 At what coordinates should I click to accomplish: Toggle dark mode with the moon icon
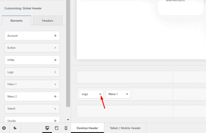click(15, 128)
